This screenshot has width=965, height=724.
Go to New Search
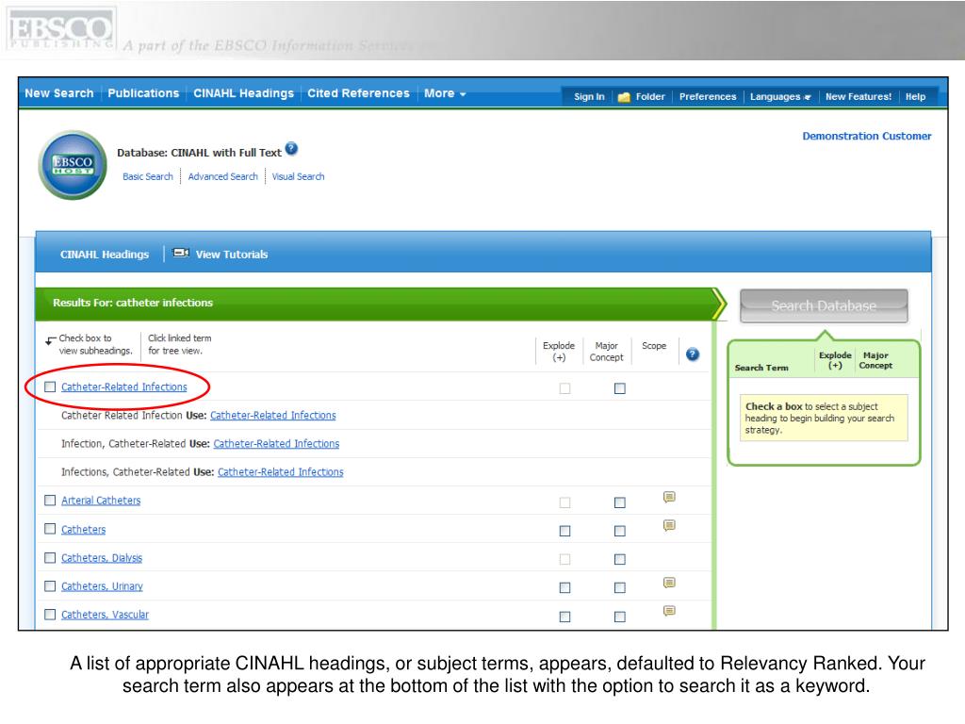coord(59,93)
